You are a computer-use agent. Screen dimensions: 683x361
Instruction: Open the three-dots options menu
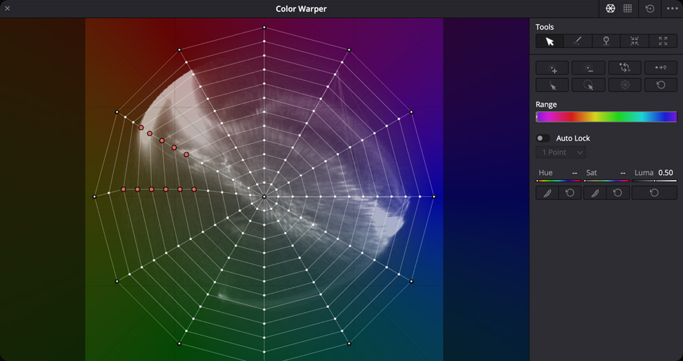pyautogui.click(x=672, y=9)
